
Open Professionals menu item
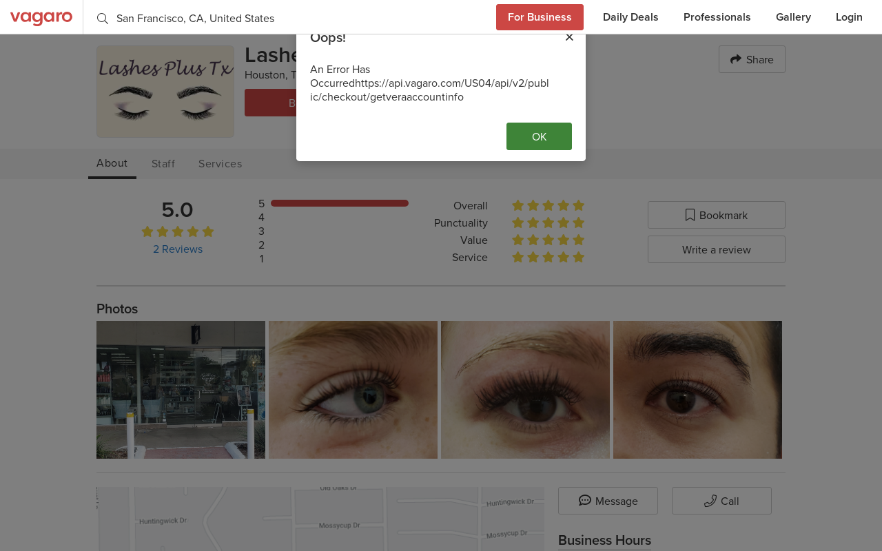tap(717, 17)
